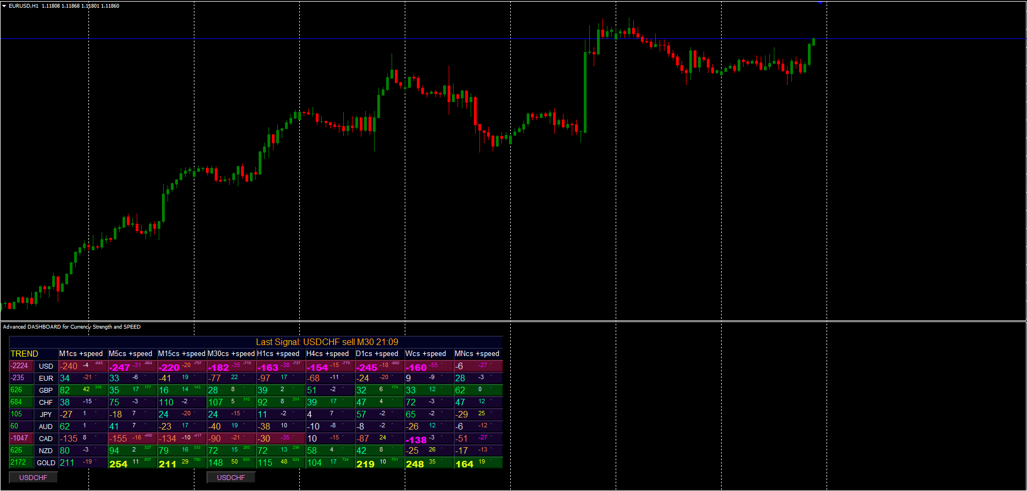
Task: Click the USD M1cs value -240
Action: pos(69,366)
